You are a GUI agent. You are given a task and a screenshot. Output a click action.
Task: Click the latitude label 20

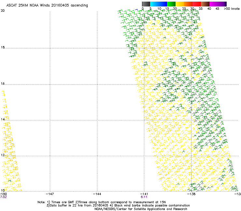tap(3, 11)
